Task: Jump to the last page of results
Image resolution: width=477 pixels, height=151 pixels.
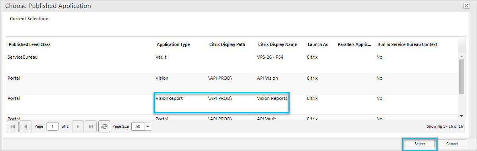Action: pyautogui.click(x=91, y=126)
